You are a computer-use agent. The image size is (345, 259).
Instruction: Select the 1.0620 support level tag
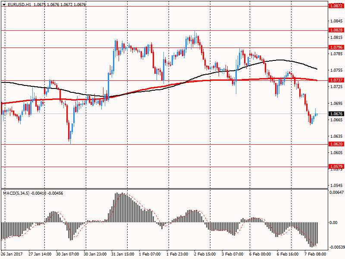336,144
